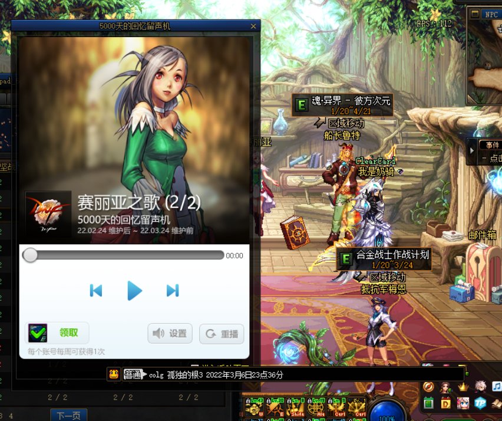Use the Lv.1 skill bound to Ctrl
The image size is (502, 421).
click(356, 407)
